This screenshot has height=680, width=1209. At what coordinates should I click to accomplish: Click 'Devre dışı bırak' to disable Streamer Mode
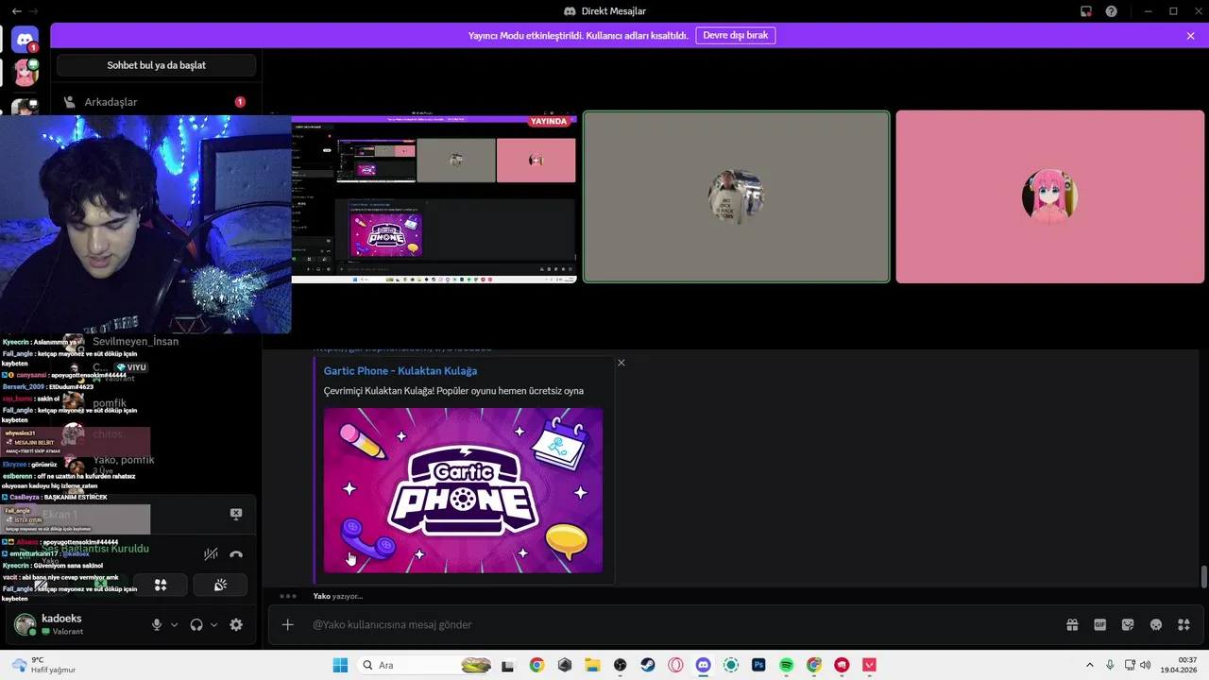coord(735,36)
